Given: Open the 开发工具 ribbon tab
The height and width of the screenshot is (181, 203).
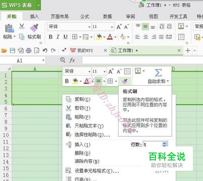Looking at the screenshot, I should [178, 17].
